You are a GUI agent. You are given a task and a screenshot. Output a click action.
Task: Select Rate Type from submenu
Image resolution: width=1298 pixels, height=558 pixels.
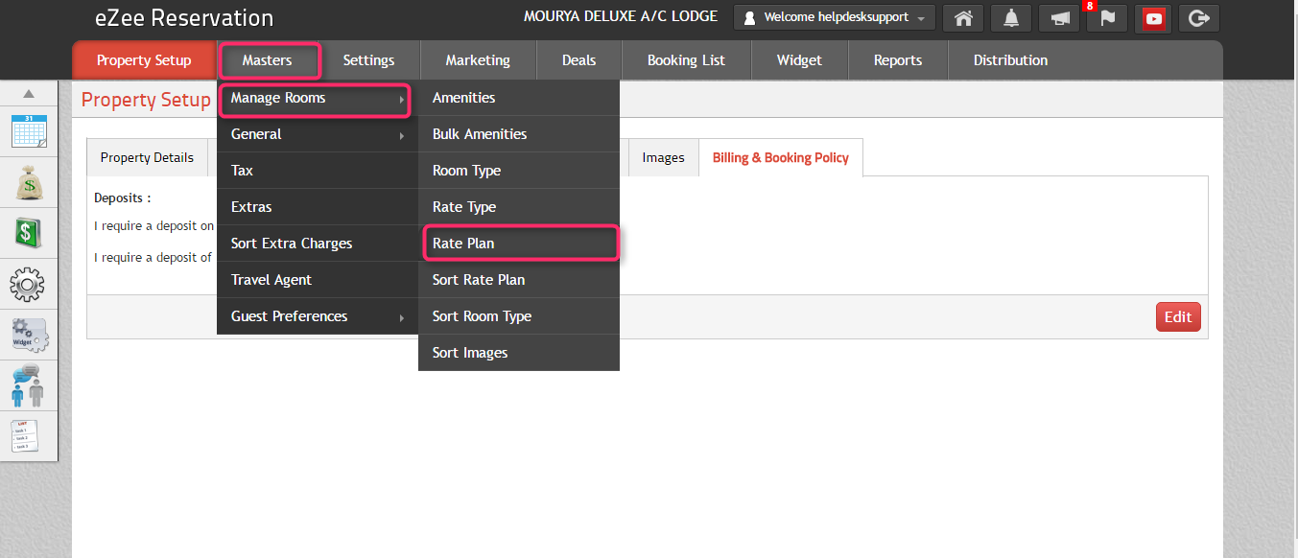[x=519, y=207]
